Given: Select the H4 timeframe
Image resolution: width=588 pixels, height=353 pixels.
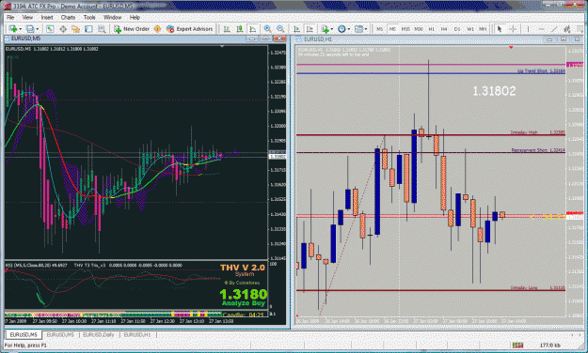Looking at the screenshot, I should coord(444,29).
